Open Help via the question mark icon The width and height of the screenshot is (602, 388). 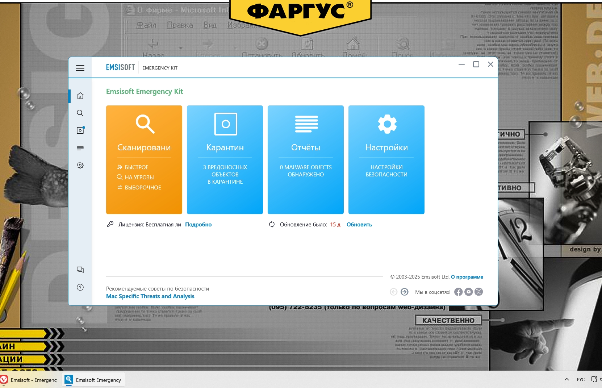point(80,287)
